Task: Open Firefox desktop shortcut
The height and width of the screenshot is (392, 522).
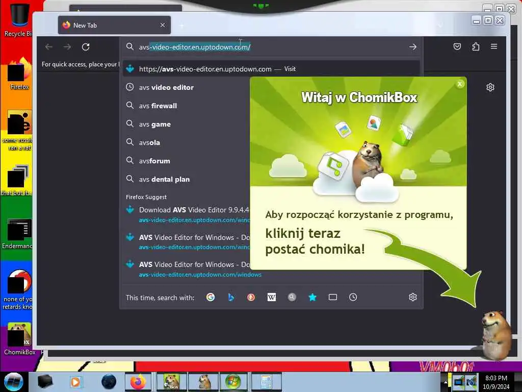Action: [19, 74]
